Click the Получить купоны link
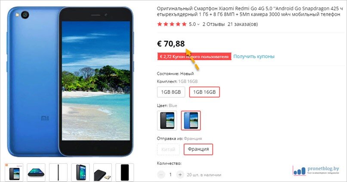This screenshot has width=347, height=182. 254,57
